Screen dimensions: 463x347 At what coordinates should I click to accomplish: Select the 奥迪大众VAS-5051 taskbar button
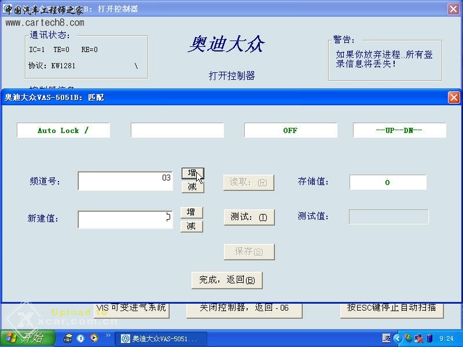point(161,338)
